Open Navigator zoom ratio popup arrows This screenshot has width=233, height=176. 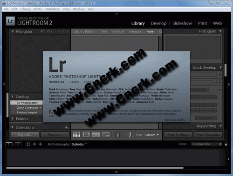[68, 32]
